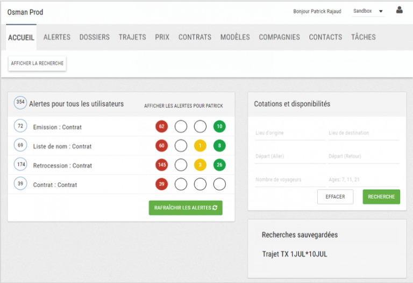Viewport: 413px width, 283px height.
Task: Select the yellow 1 Liste de nom badge
Action: (x=200, y=146)
